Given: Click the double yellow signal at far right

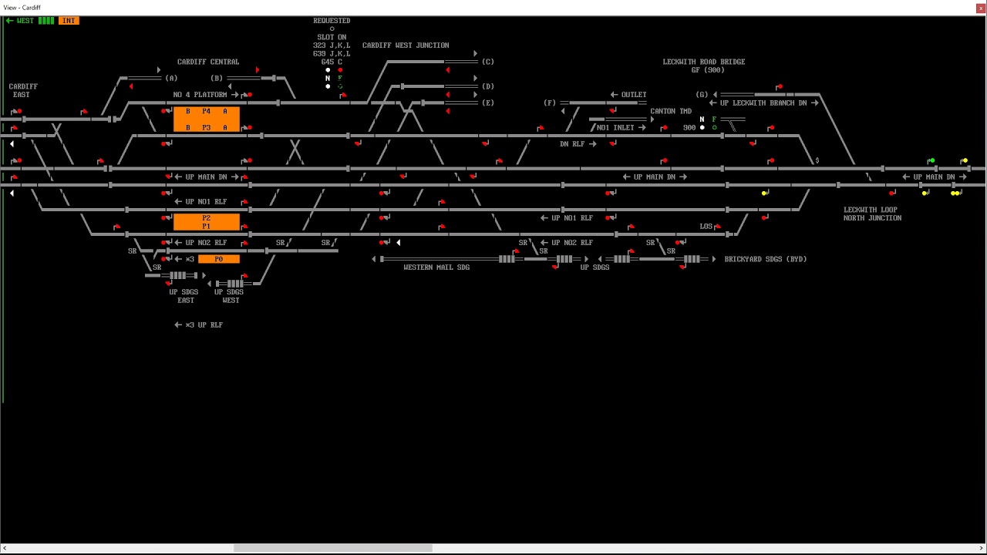Looking at the screenshot, I should click(956, 193).
